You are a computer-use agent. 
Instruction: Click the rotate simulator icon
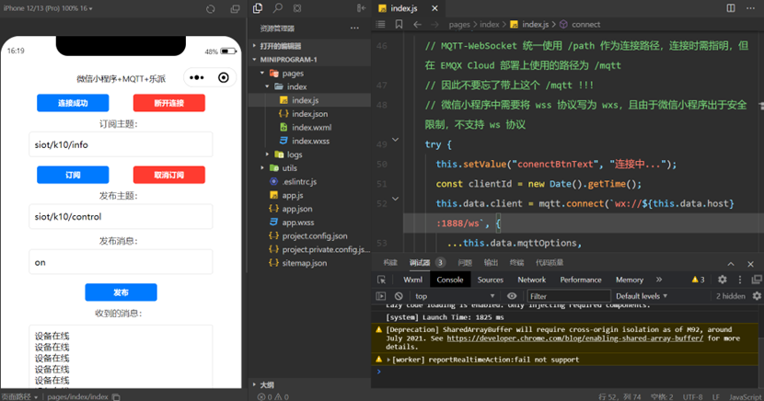point(211,9)
